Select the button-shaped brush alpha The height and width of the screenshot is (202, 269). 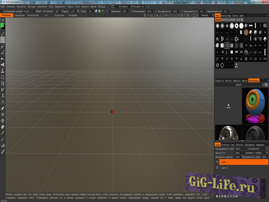pos(218,45)
